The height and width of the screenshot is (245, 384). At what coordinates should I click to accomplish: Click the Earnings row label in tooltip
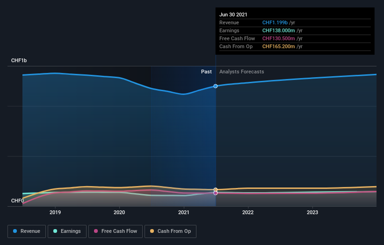[x=229, y=30]
